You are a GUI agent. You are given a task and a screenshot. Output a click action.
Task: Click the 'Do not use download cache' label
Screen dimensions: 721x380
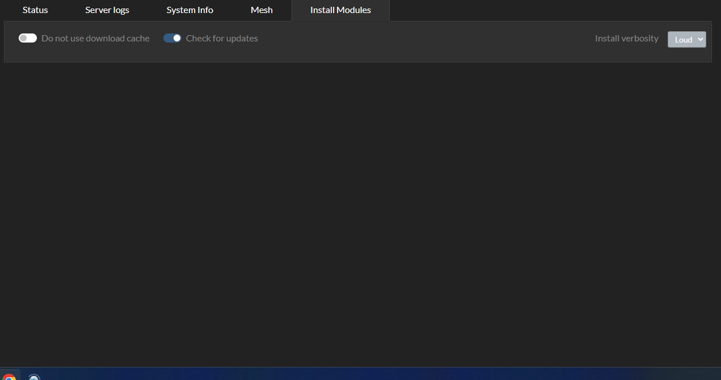coord(95,39)
